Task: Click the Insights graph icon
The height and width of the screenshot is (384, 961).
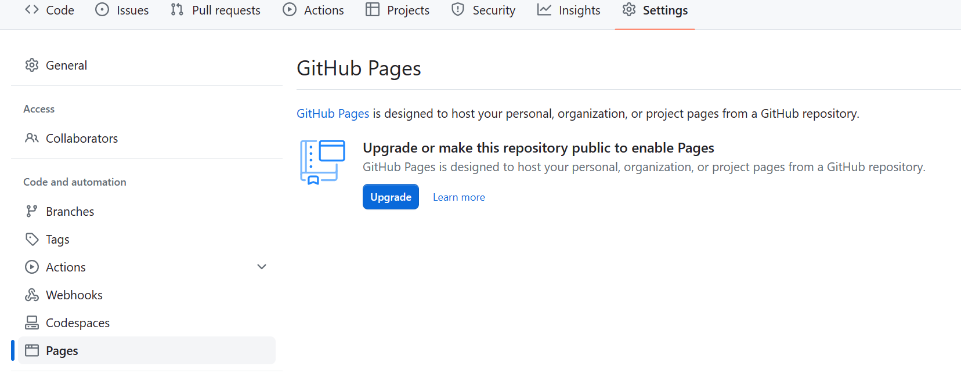Action: [544, 10]
